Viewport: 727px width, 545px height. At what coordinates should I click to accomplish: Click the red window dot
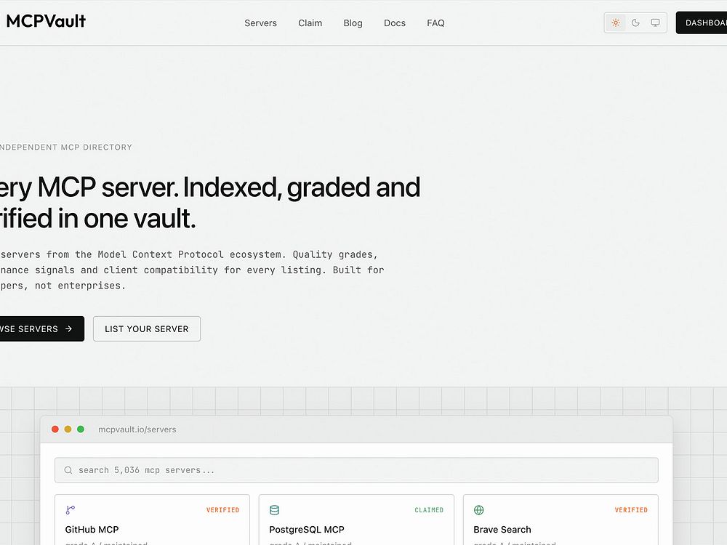[55, 429]
